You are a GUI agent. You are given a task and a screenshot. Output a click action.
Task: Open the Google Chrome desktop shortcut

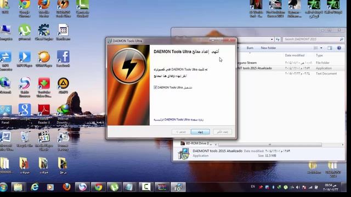tap(25, 9)
